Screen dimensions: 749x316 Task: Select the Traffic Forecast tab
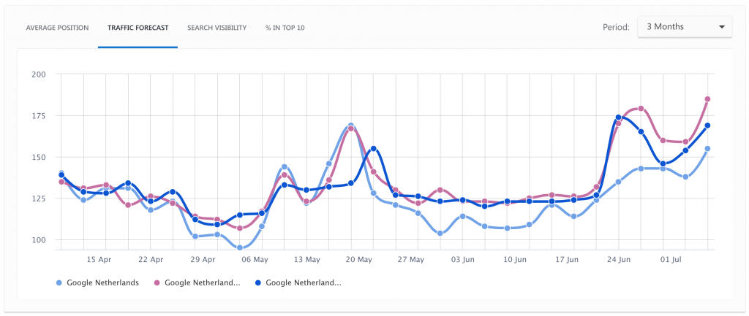(x=138, y=28)
